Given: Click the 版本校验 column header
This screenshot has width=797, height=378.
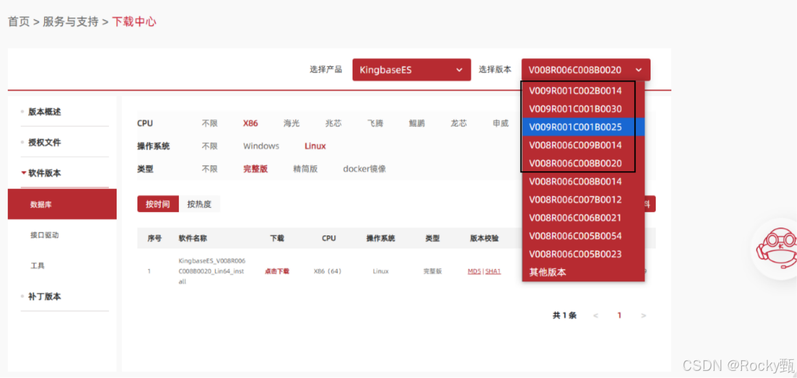Looking at the screenshot, I should click(484, 238).
